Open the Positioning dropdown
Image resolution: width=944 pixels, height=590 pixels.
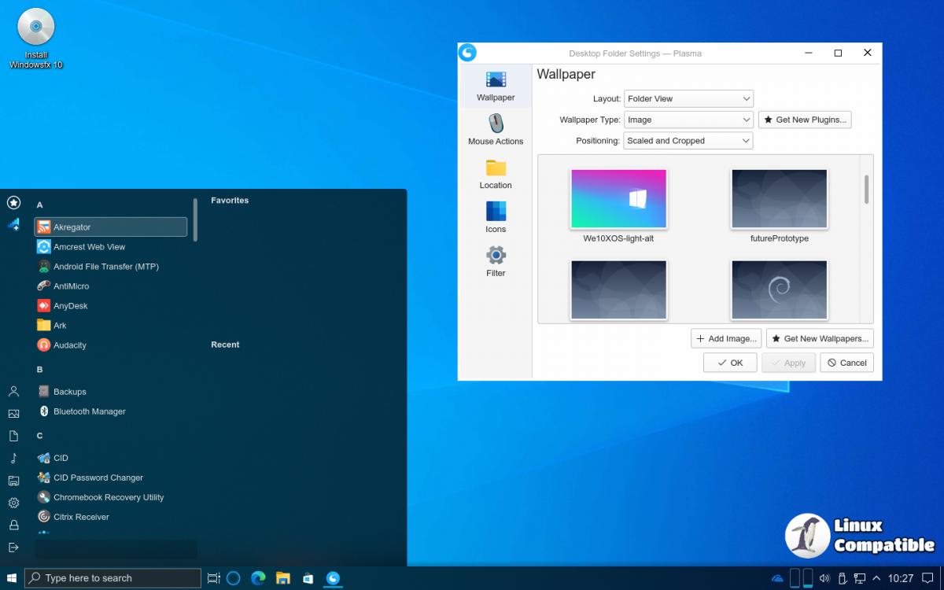688,141
